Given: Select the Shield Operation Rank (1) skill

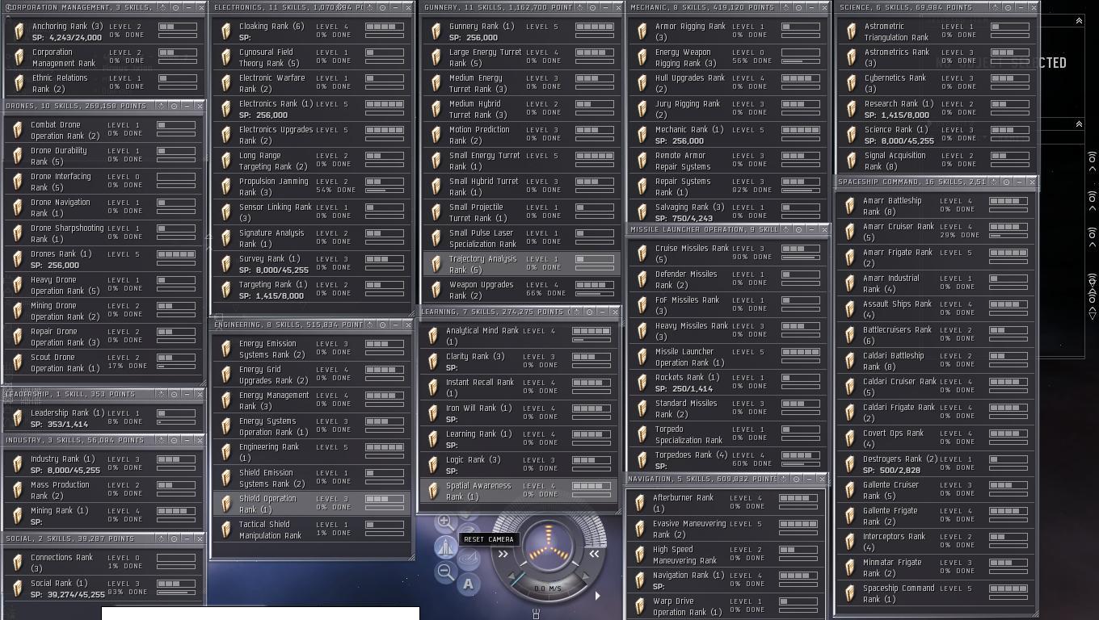Looking at the screenshot, I should (x=312, y=504).
